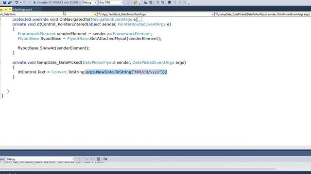Click tempDate_DatePicked in the code editor
Image resolution: width=311 pixels, height=174 pixels.
(x=59, y=62)
